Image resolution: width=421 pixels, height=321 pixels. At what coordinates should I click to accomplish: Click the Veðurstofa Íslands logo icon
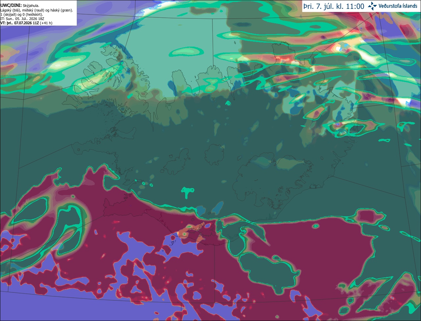372,6
